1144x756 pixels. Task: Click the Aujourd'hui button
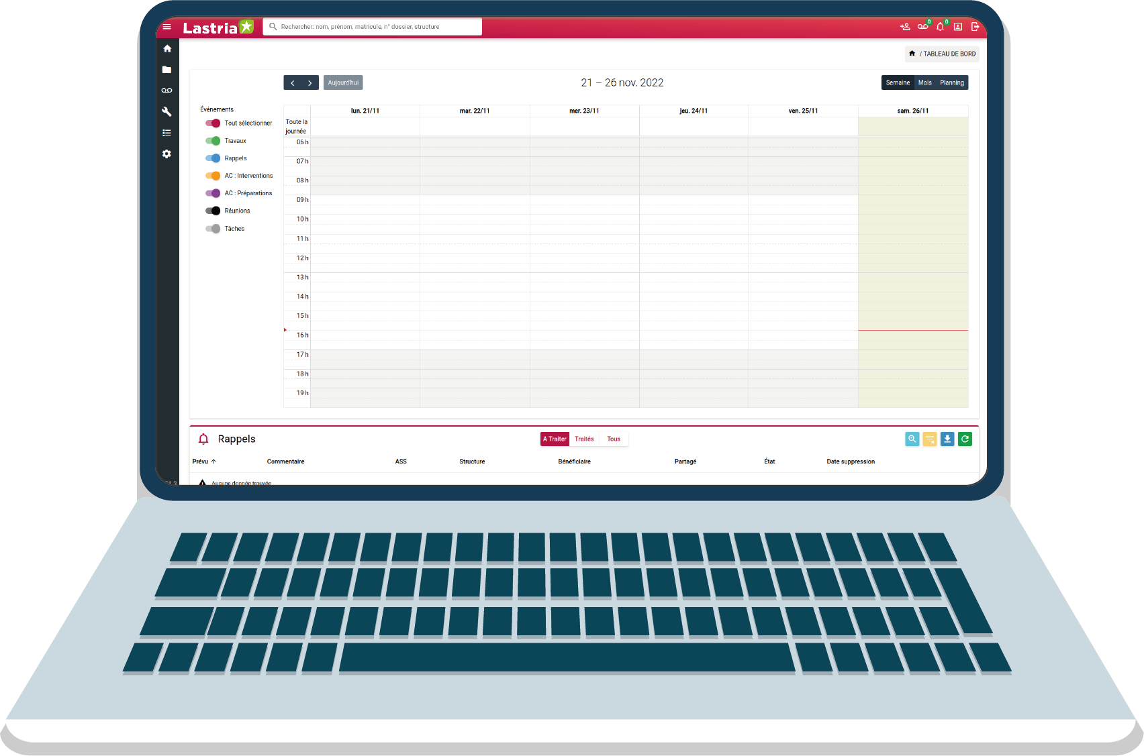point(343,83)
